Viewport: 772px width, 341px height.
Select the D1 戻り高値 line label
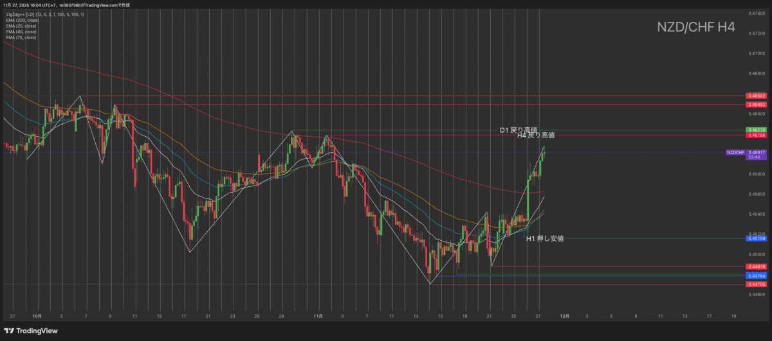coord(518,130)
